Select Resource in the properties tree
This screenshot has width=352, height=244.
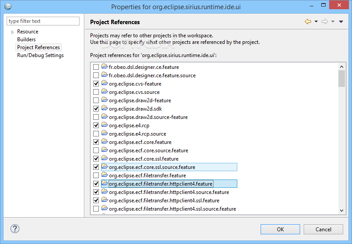28,32
